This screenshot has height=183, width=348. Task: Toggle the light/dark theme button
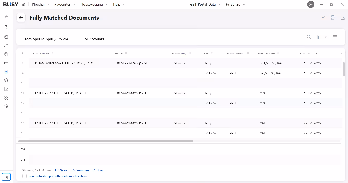(311, 4)
